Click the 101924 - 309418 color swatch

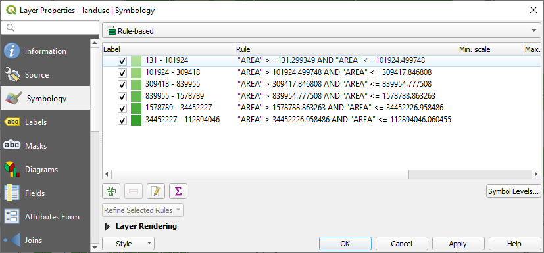point(136,73)
